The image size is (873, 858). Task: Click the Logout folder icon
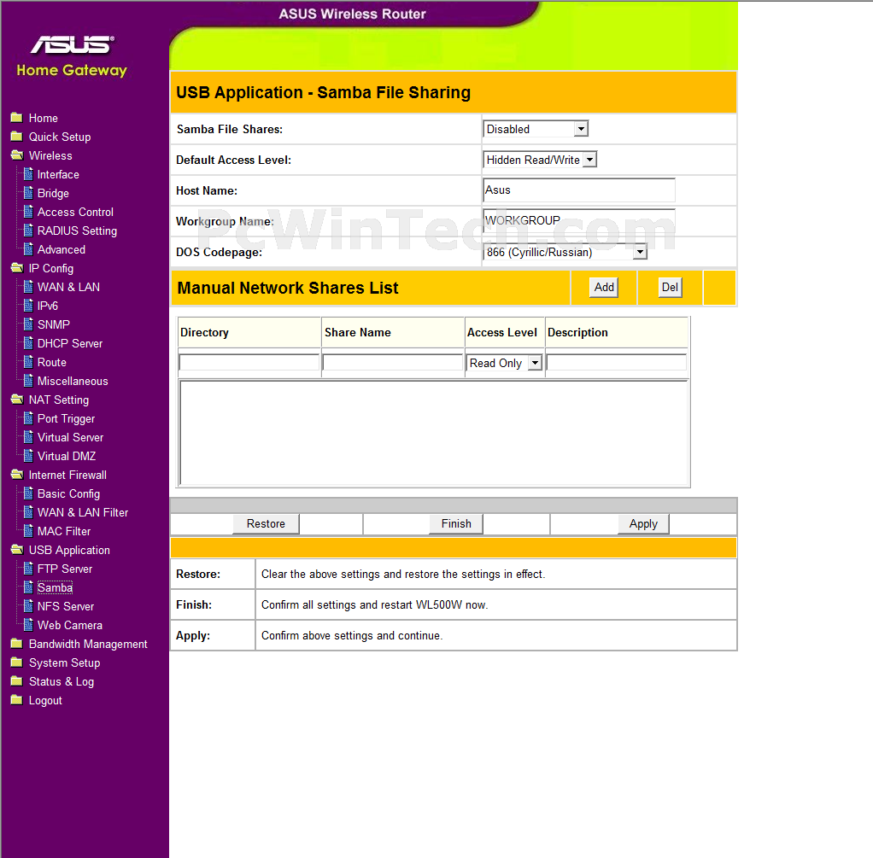click(17, 700)
